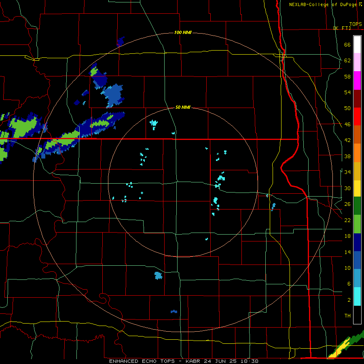Screen dimensions: 364x364
Task: Click the 22 value on the legend
Action: 347,220
